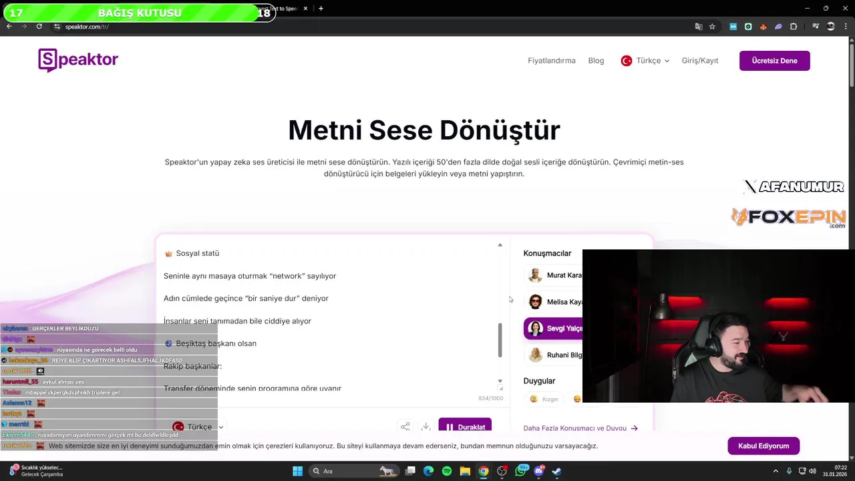This screenshot has height=481, width=855.
Task: Launch Microsoft Edge from the taskbar
Action: [429, 471]
